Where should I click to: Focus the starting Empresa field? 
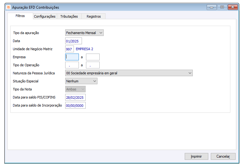pyautogui.click(x=72, y=57)
